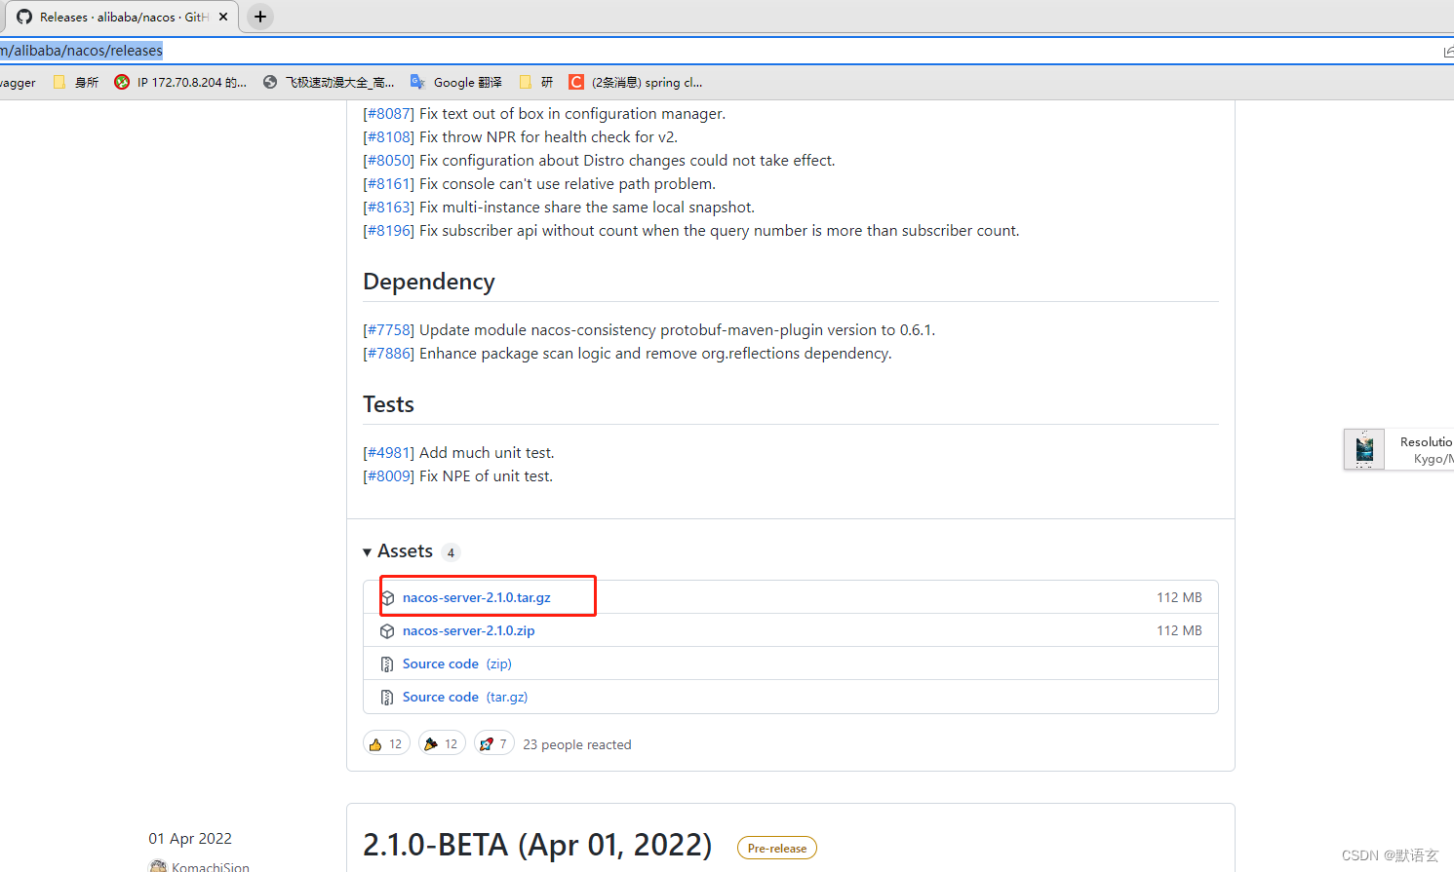The height and width of the screenshot is (872, 1454).
Task: Open issue link #8108
Action: pos(388,137)
